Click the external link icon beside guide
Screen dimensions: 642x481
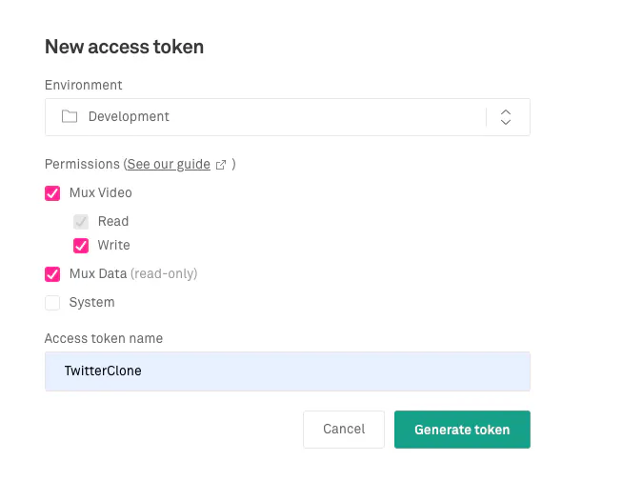[x=221, y=165]
